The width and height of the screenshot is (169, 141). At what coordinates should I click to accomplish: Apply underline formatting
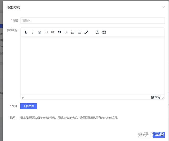pos(39,32)
